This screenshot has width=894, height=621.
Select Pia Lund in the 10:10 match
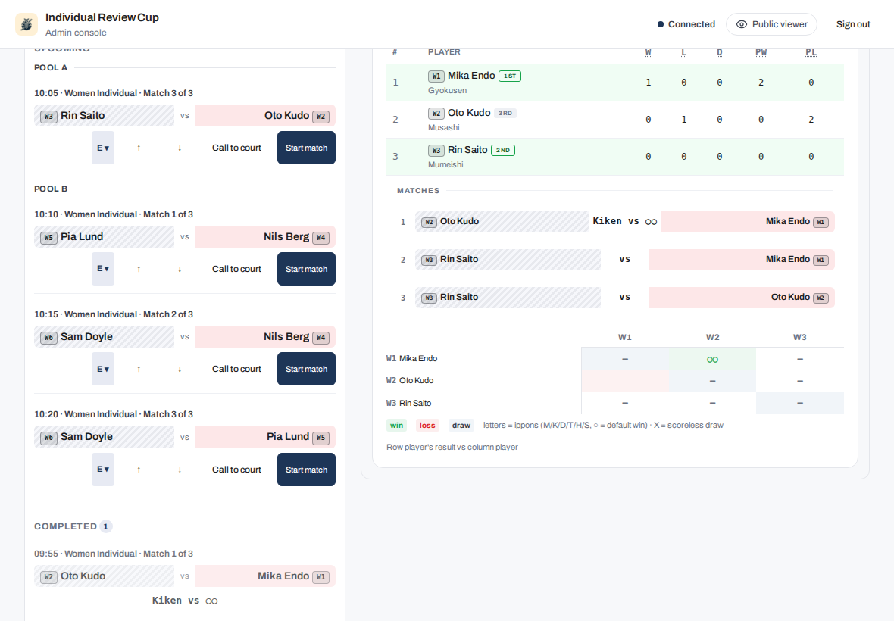coord(104,237)
